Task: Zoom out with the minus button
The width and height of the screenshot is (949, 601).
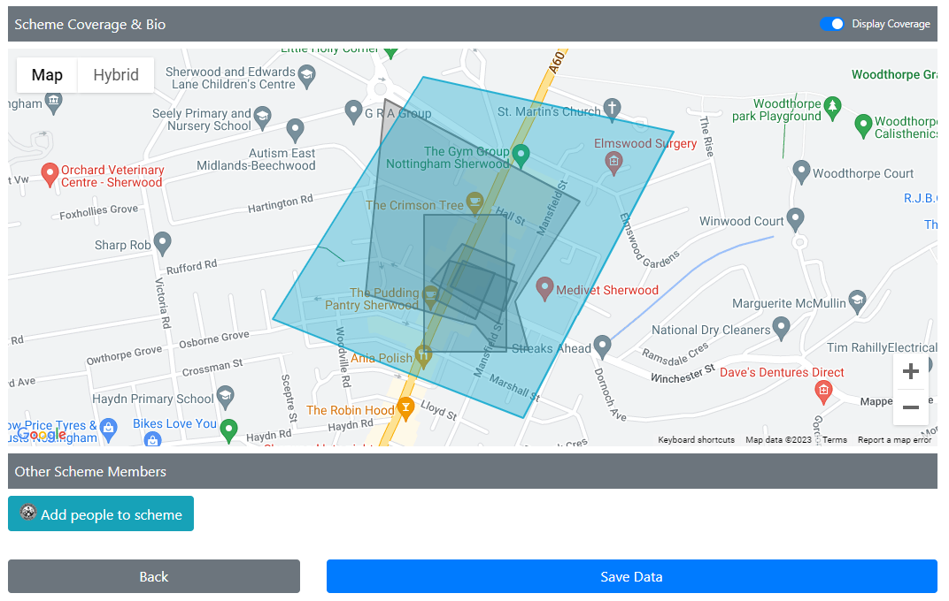Action: click(910, 407)
